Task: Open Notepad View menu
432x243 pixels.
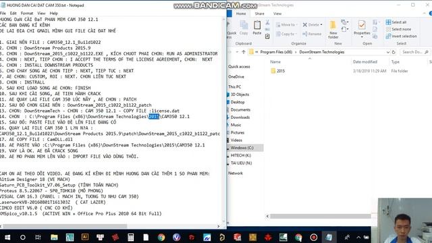Action: (41, 13)
